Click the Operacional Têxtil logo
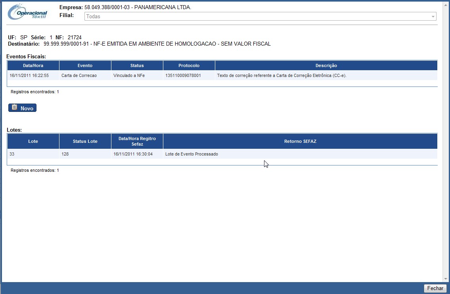Viewport: 450px width, 294px height. pyautogui.click(x=27, y=12)
